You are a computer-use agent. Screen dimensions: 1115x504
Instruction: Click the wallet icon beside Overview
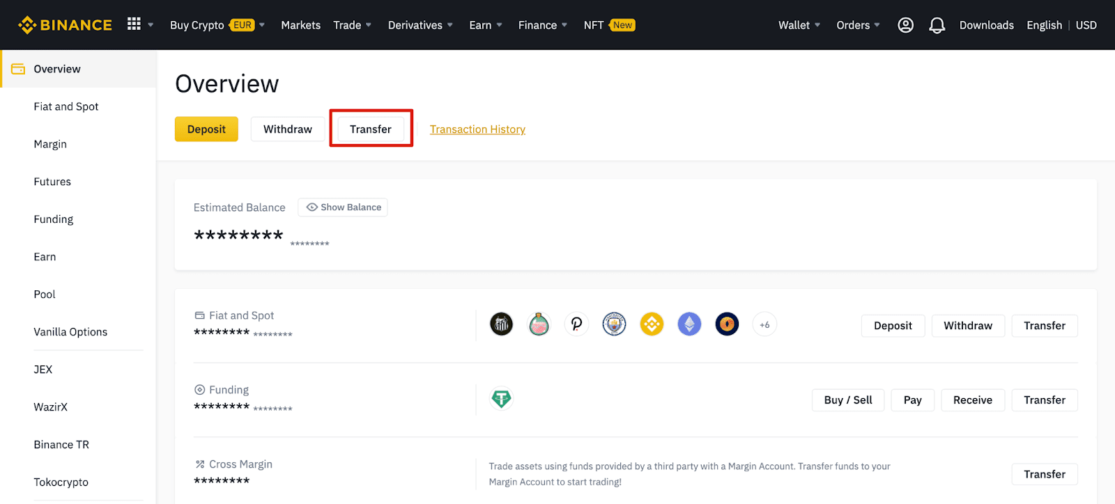[x=18, y=69]
